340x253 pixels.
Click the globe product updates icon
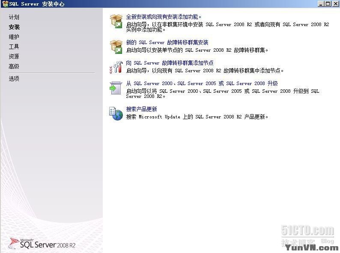point(116,114)
